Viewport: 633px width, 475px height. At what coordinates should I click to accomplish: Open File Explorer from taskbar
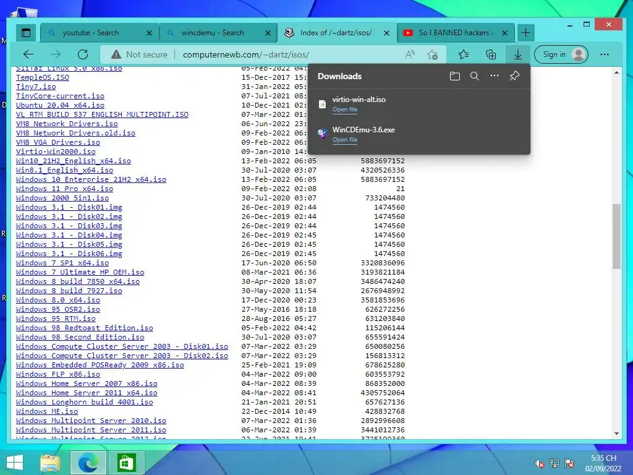51,463
